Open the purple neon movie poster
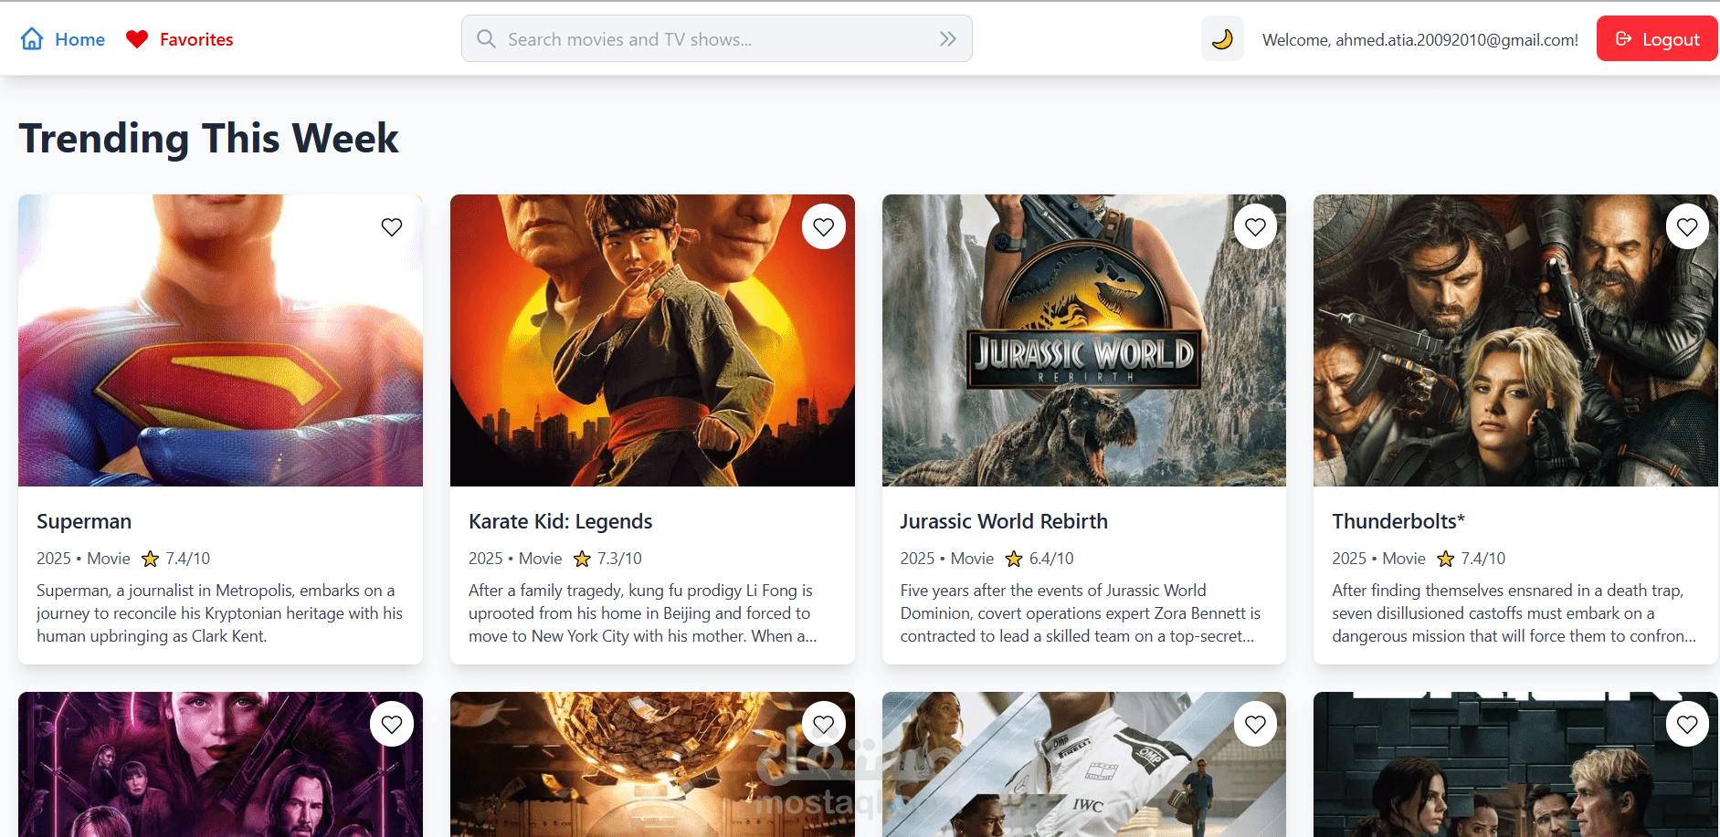Image resolution: width=1720 pixels, height=837 pixels. coord(220,765)
